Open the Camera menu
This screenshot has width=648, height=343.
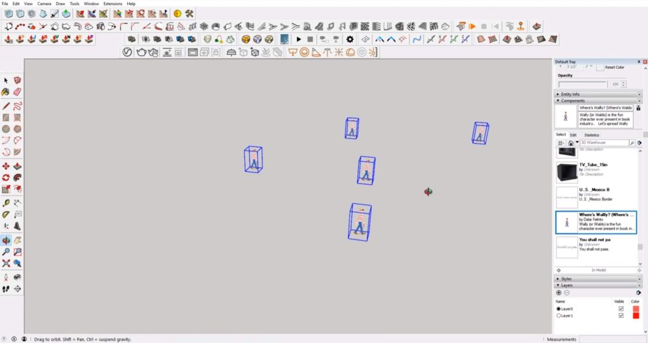44,4
